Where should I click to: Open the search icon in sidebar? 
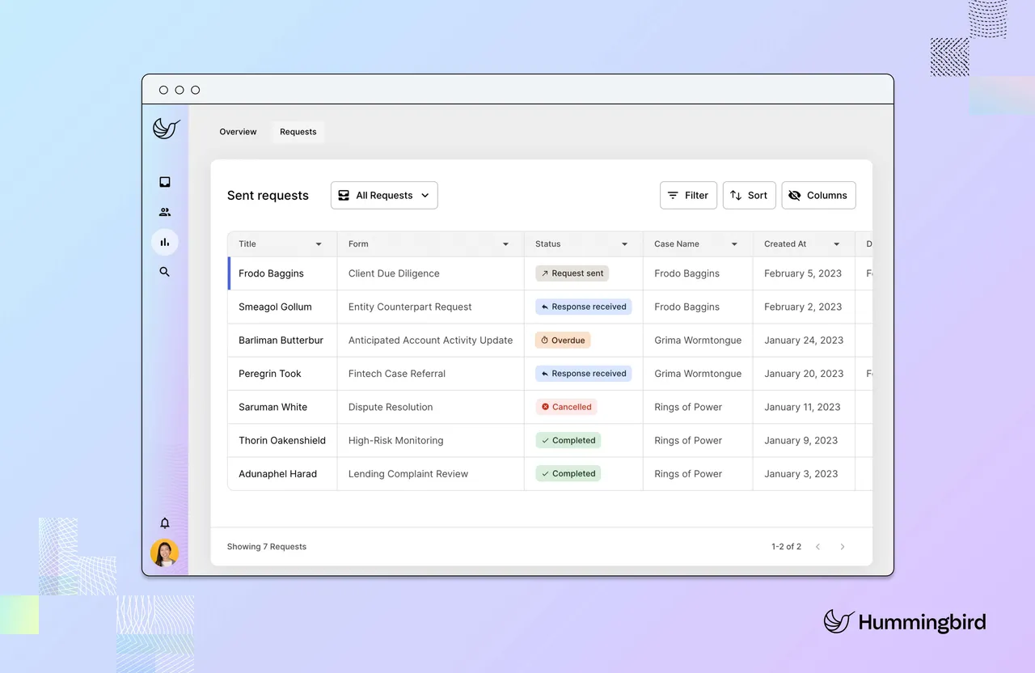click(x=165, y=272)
